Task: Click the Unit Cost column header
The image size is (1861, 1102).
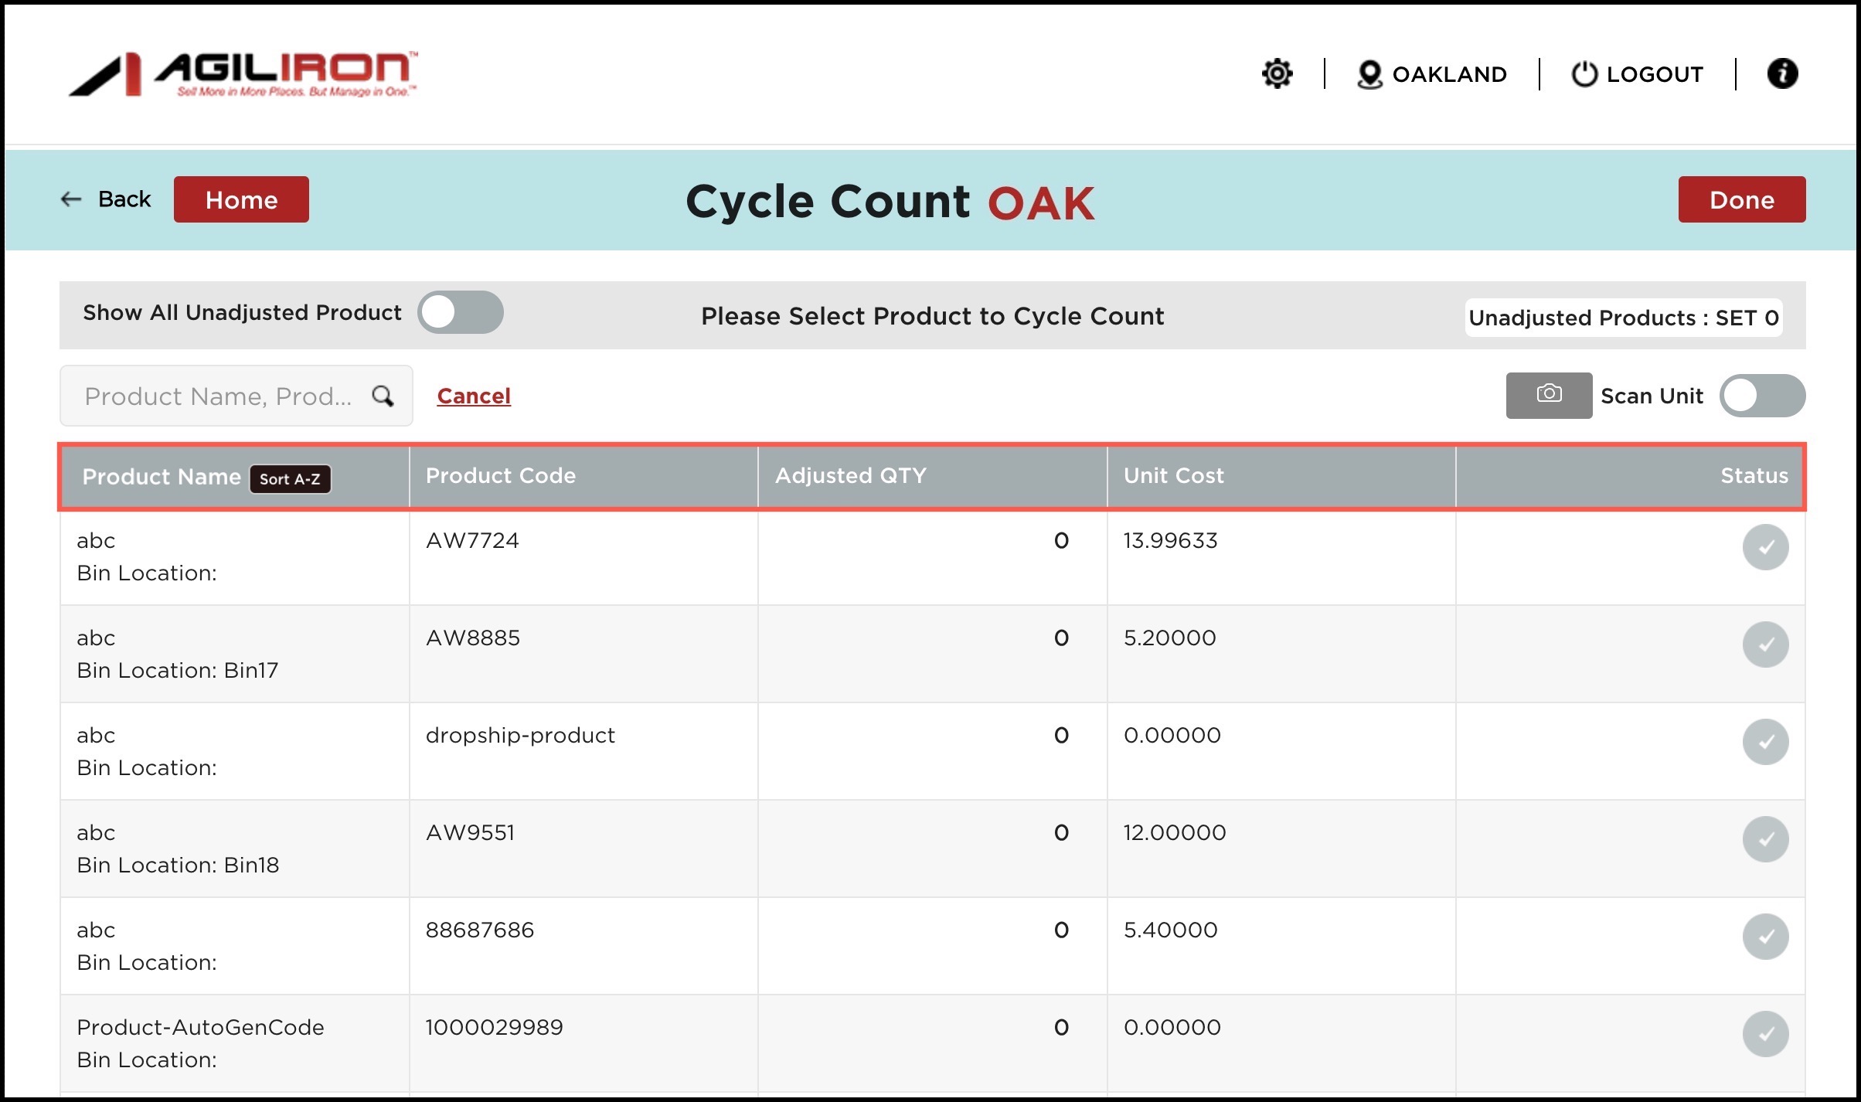Action: [x=1173, y=475]
